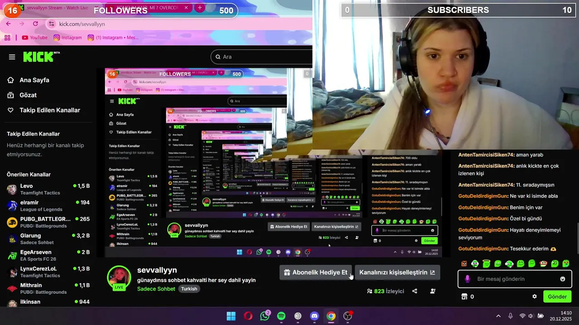579x325 pixels.
Task: Open Spotify from the taskbar
Action: tap(281, 316)
